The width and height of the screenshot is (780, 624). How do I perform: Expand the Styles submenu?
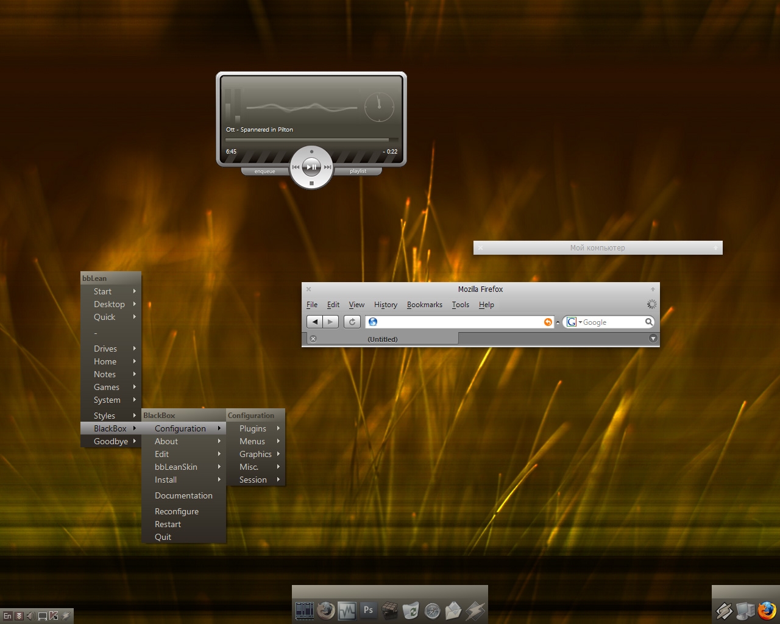pos(111,416)
